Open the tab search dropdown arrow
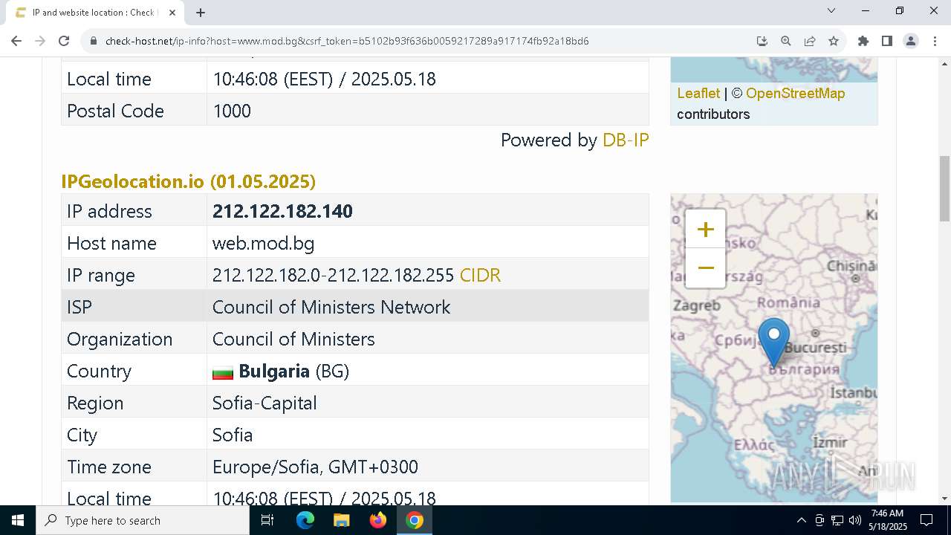 tap(831, 10)
